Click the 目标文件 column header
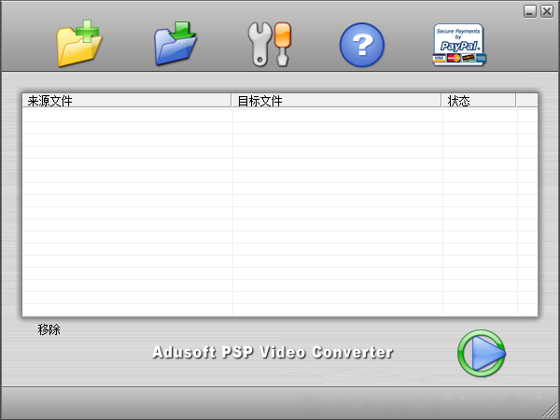 click(336, 101)
